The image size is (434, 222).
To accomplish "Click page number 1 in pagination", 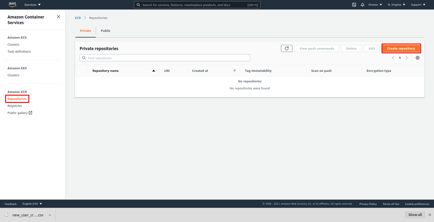I will tap(400, 58).
